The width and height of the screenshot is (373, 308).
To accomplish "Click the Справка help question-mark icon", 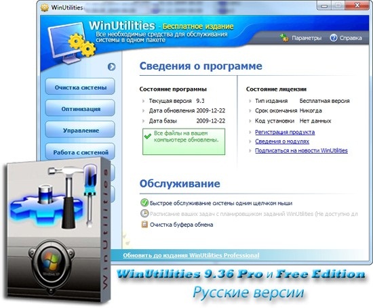I will tap(333, 38).
